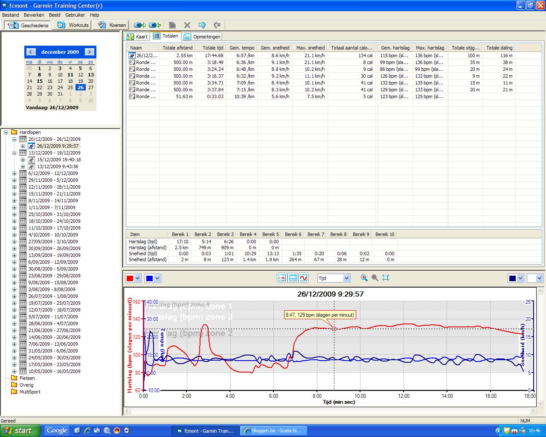The height and width of the screenshot is (437, 546).
Task: Sort by Totale afstand column header
Action: 177,48
